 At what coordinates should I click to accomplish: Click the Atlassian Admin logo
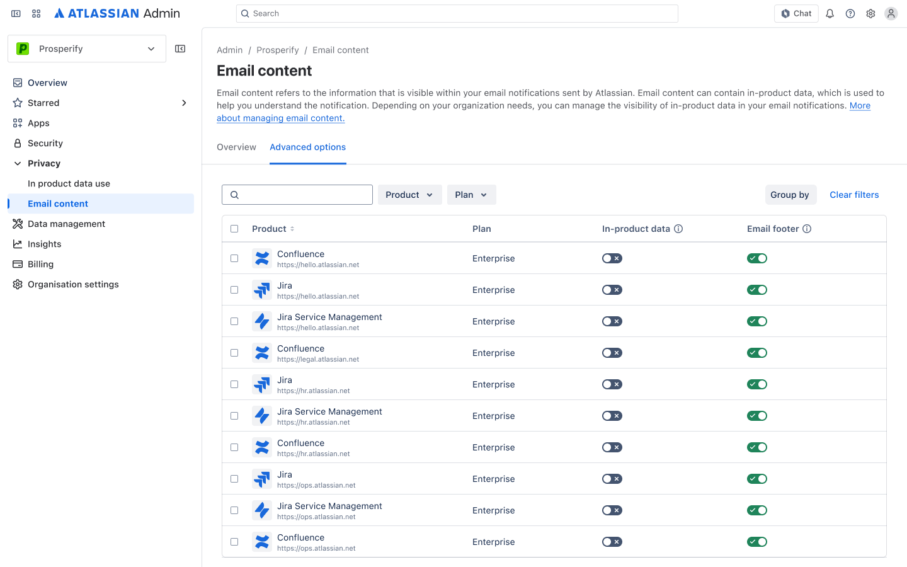(x=117, y=13)
